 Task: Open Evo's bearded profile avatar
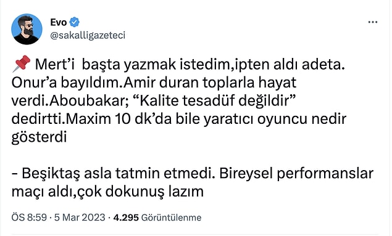click(27, 29)
